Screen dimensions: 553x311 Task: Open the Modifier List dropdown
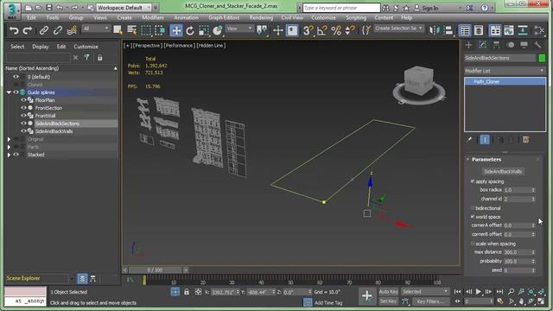pyautogui.click(x=505, y=71)
